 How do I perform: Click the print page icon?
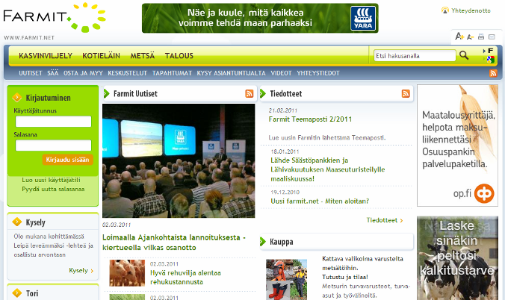[x=481, y=37]
